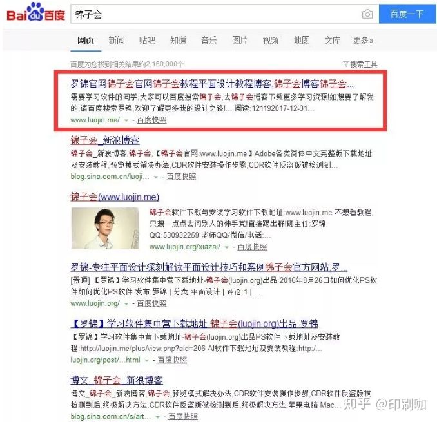Switch to the 贴吧 tab
Screen dimensions: 437x422
pos(147,41)
